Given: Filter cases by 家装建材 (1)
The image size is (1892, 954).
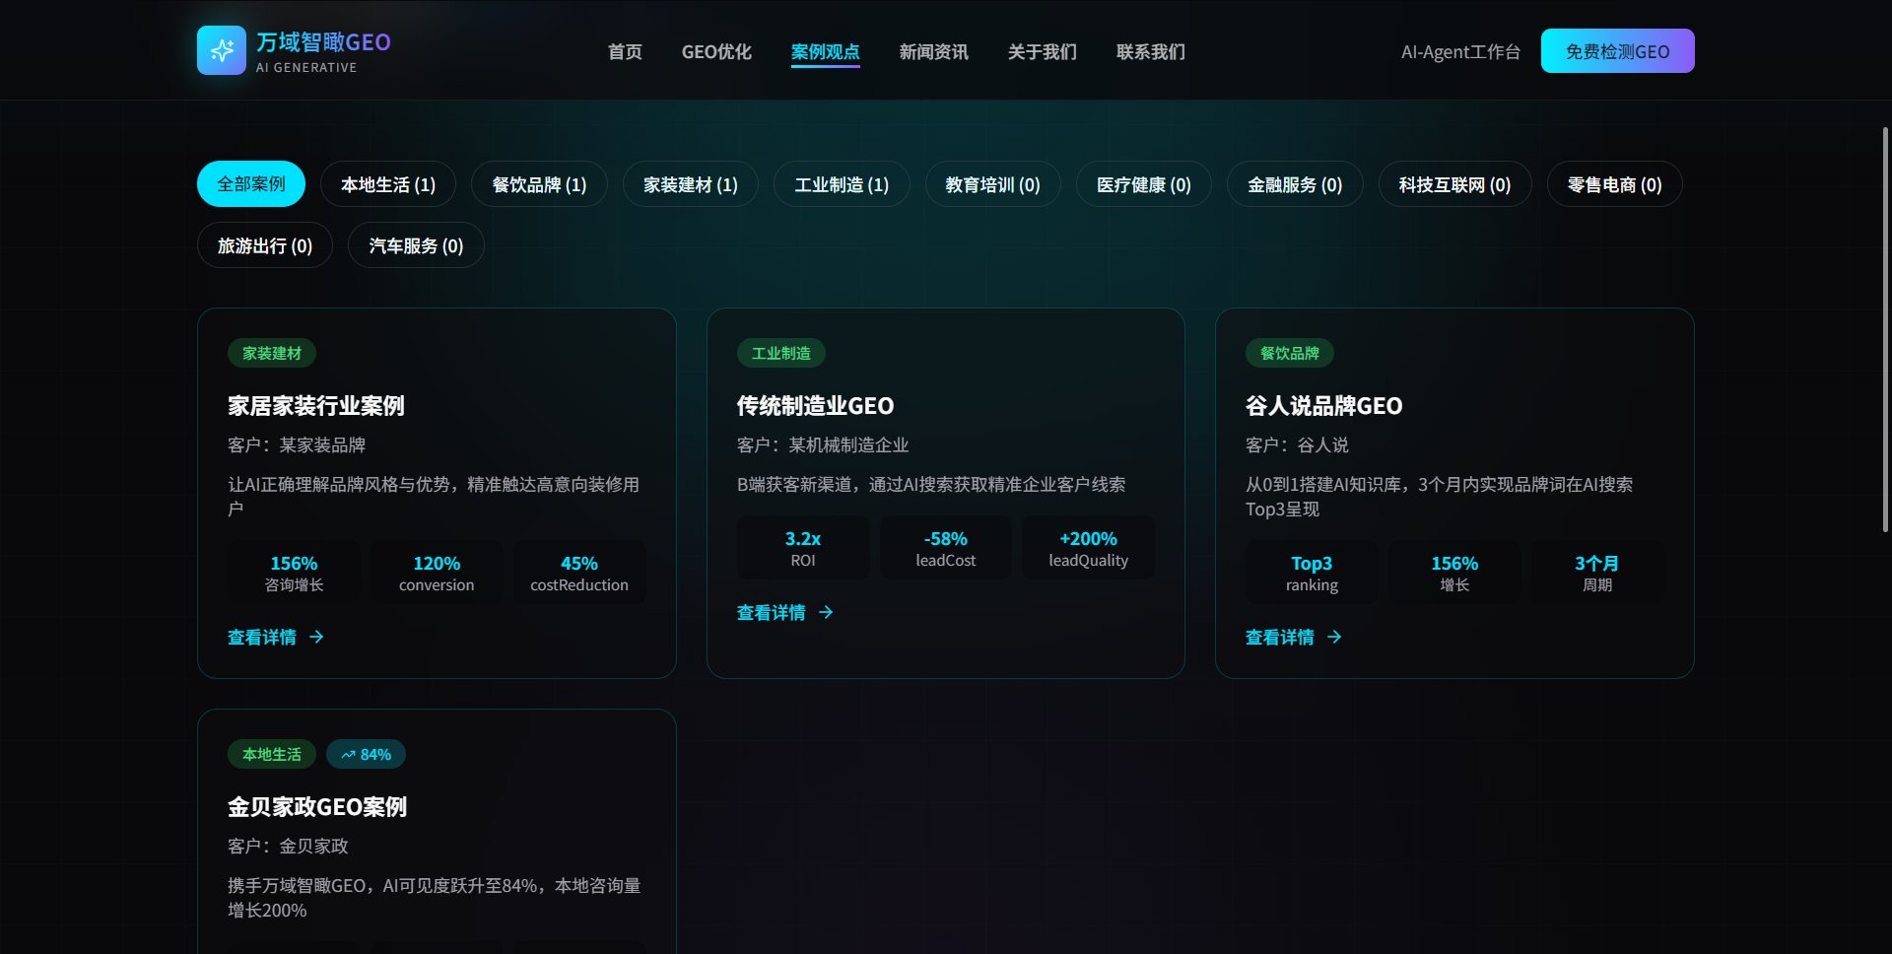Looking at the screenshot, I should pos(691,184).
